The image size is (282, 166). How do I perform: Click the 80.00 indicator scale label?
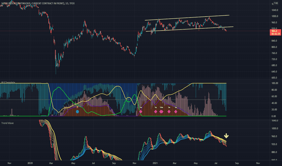coord(274,90)
